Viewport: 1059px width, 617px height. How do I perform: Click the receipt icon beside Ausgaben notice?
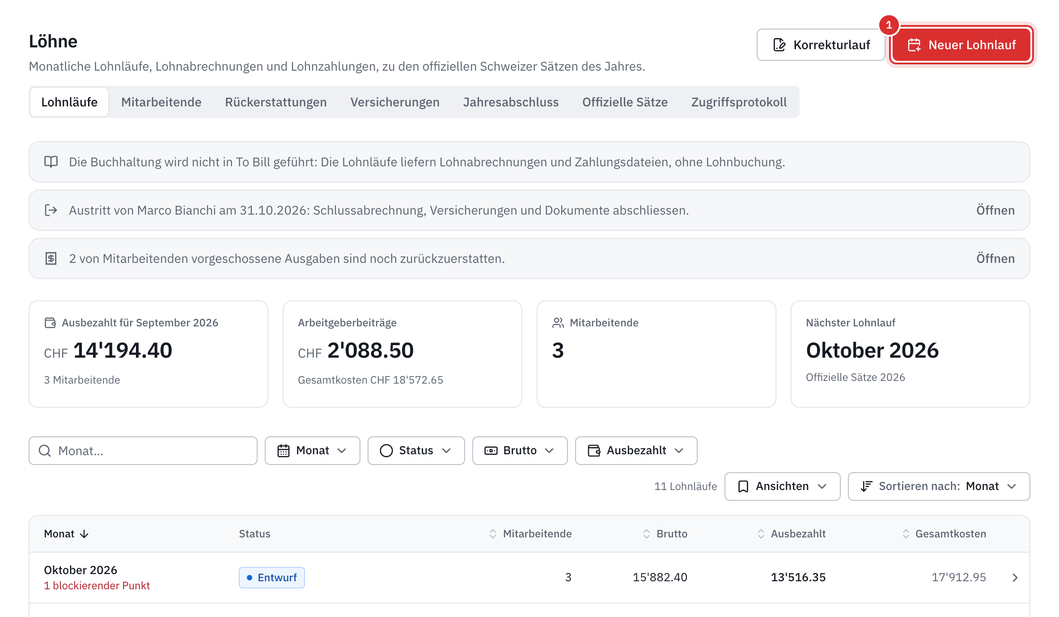point(51,258)
